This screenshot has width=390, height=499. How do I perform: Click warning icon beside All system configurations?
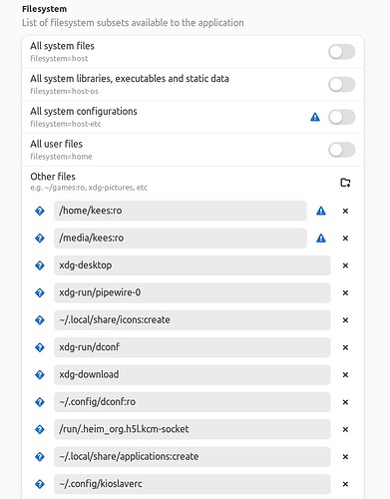point(315,117)
